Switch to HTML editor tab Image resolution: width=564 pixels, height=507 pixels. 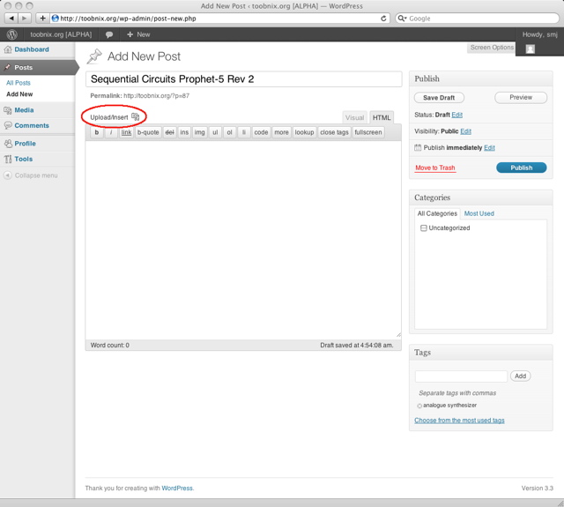[x=382, y=117]
